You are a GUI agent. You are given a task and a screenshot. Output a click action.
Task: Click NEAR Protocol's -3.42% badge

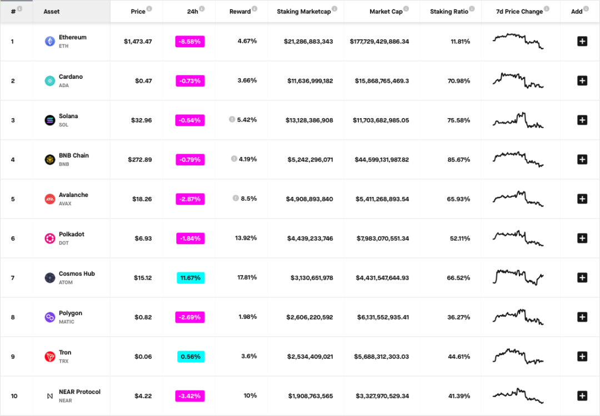pyautogui.click(x=190, y=395)
